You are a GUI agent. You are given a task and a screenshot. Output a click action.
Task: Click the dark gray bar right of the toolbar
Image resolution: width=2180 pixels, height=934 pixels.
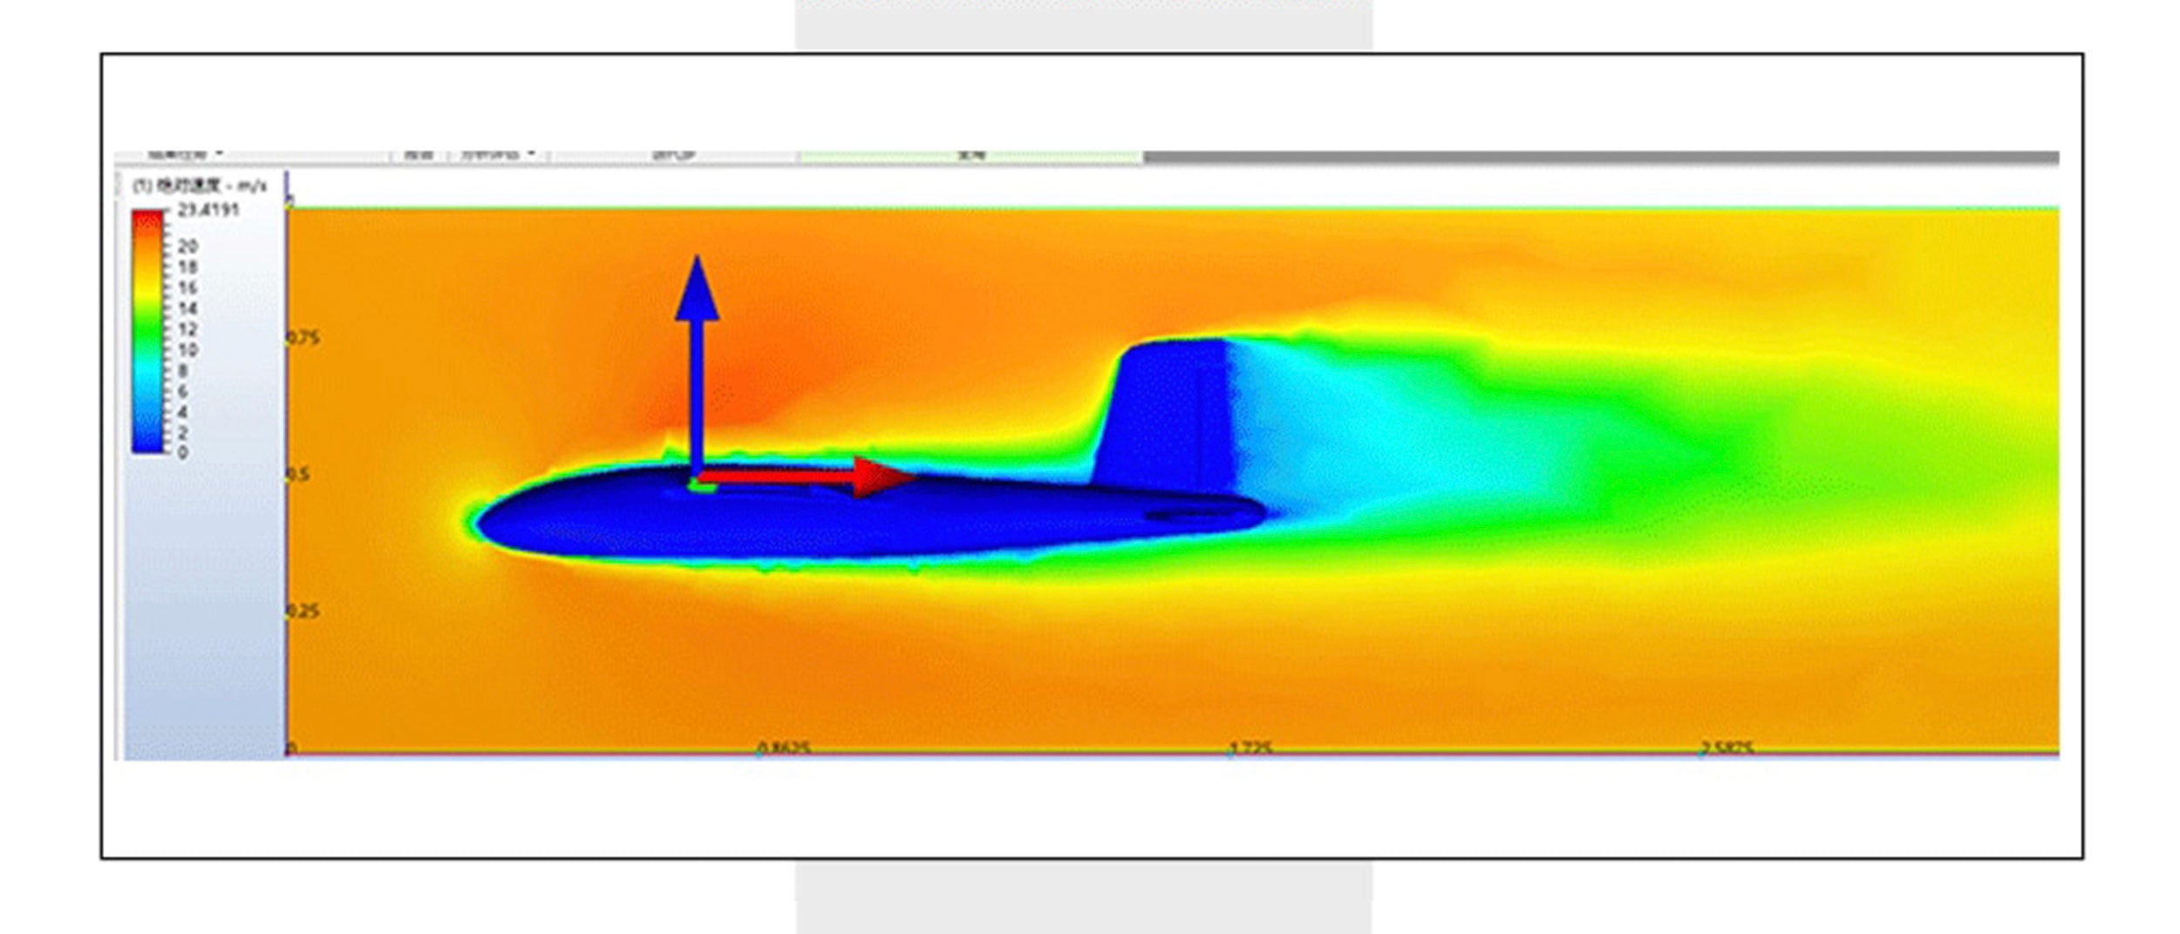coord(1600,157)
